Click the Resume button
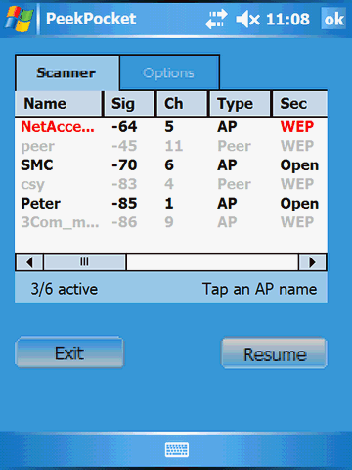 coord(275,353)
